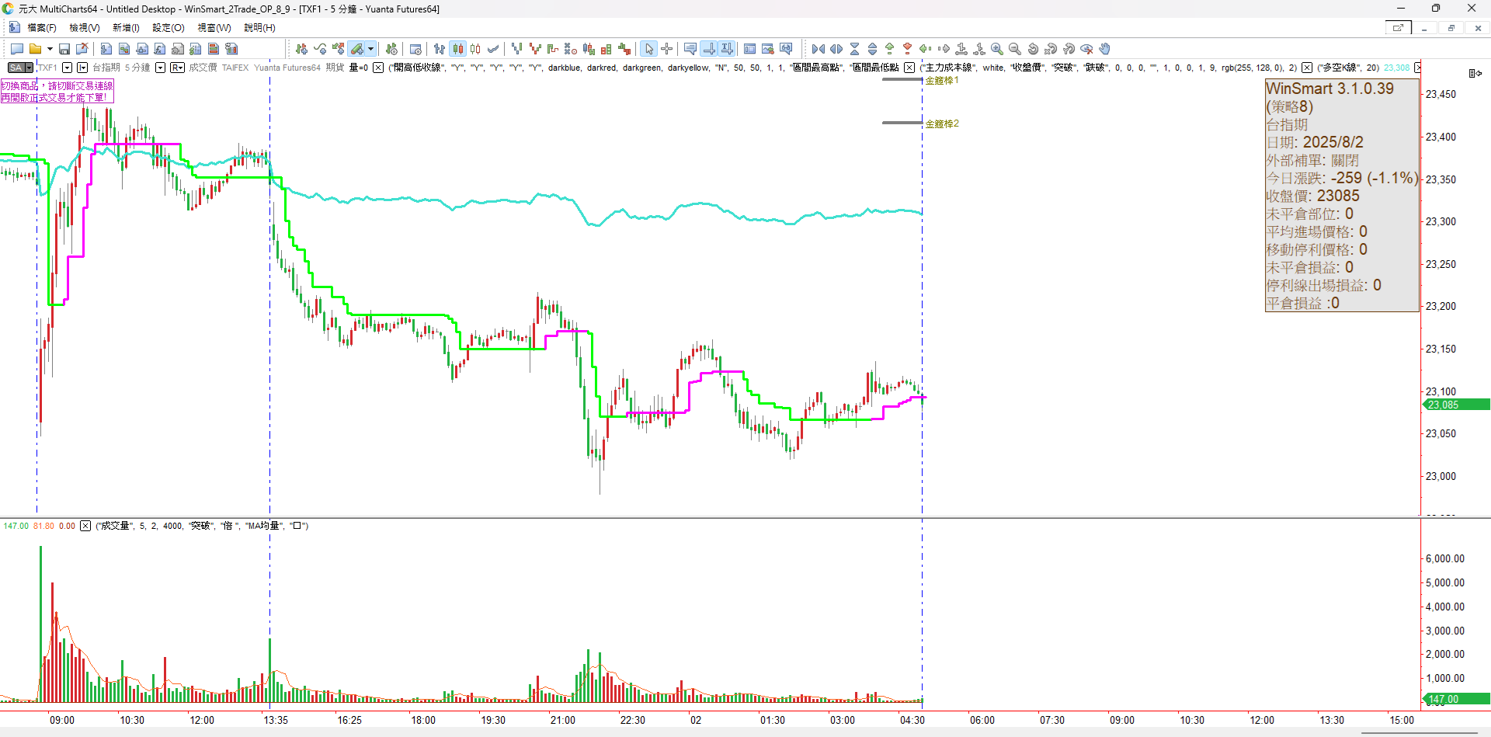Click the Close Workspace toolbar icon
This screenshot has height=737, width=1491.
pos(82,49)
